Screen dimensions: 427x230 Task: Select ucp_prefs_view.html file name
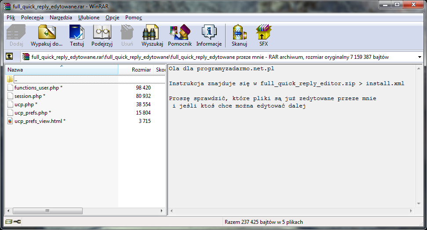coord(40,121)
